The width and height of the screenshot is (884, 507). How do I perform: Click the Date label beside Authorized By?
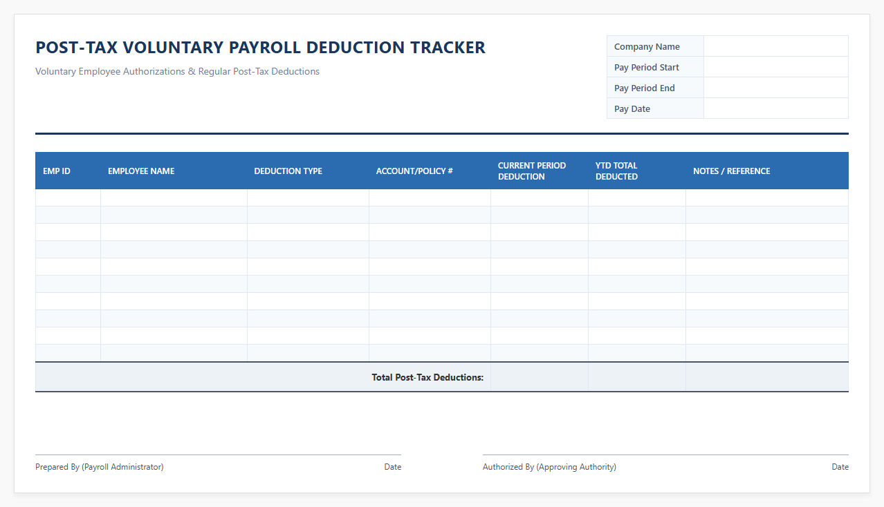point(840,467)
